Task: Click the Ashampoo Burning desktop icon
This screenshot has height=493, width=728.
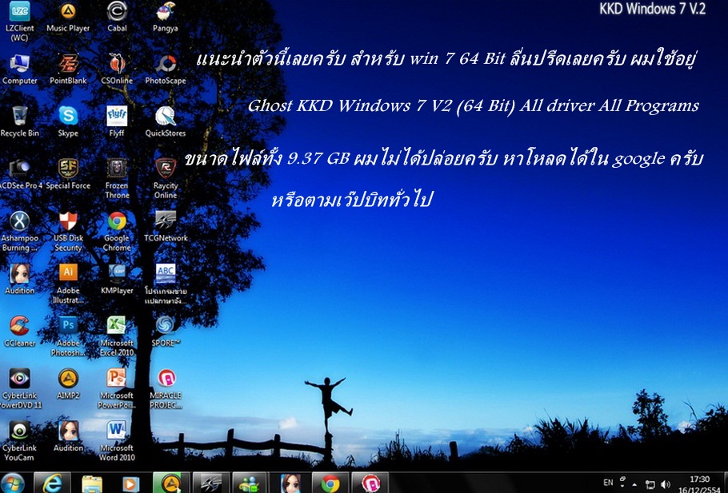Action: pyautogui.click(x=19, y=232)
